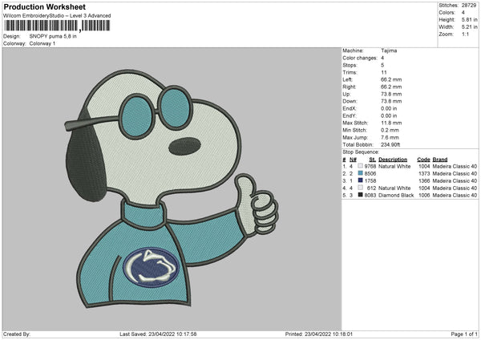Viewport: 481px width, 340px height.
Task: Click the teal color swatch for stop 2
Action: pos(362,172)
